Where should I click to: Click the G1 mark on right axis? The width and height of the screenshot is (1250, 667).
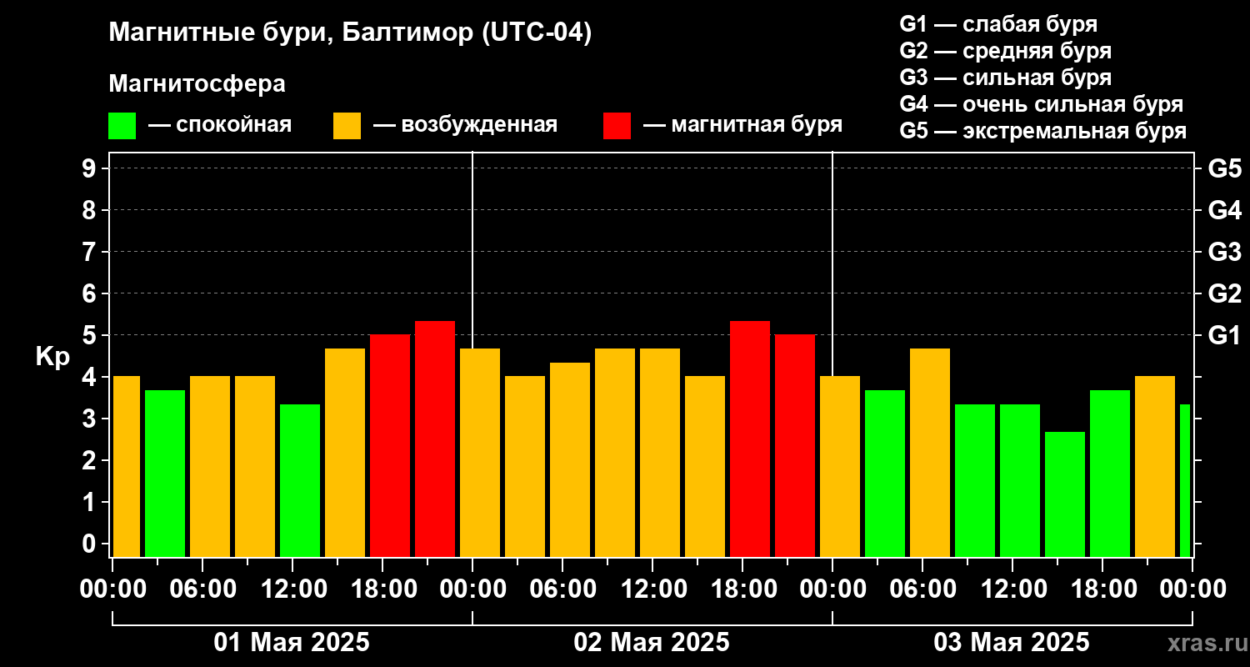(1224, 335)
